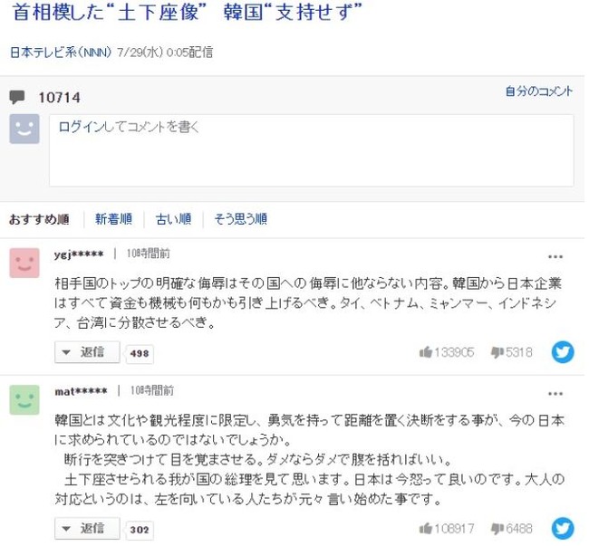The height and width of the screenshot is (546, 589).
Task: Click the grey smiley avatar beside comment box
Action: (x=24, y=129)
